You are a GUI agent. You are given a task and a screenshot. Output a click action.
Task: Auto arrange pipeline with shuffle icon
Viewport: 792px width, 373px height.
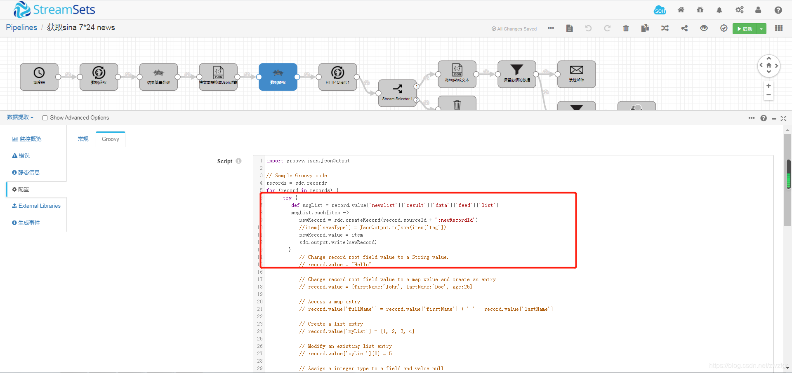coord(665,28)
